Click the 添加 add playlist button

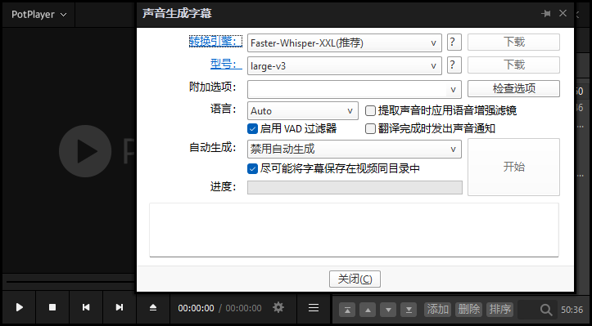click(437, 310)
